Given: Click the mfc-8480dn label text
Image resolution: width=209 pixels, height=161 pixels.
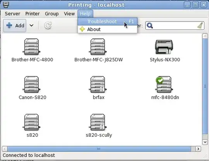Looking at the screenshot, I should point(165,97).
